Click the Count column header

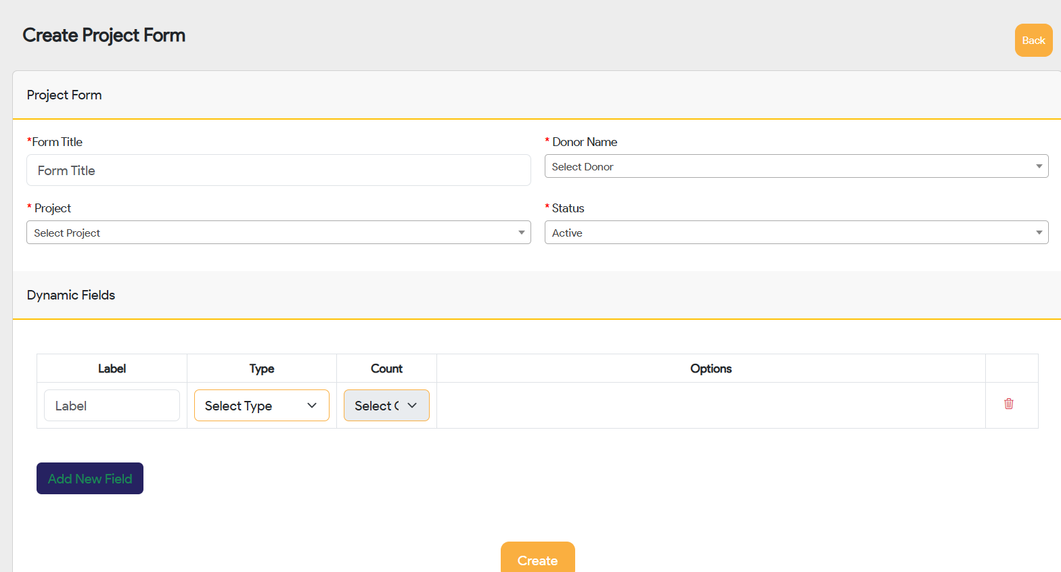386,368
